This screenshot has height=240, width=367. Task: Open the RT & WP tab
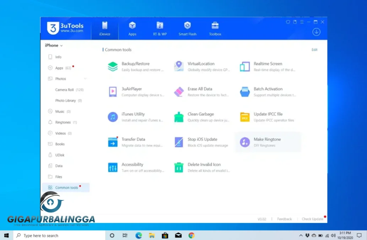pos(160,28)
